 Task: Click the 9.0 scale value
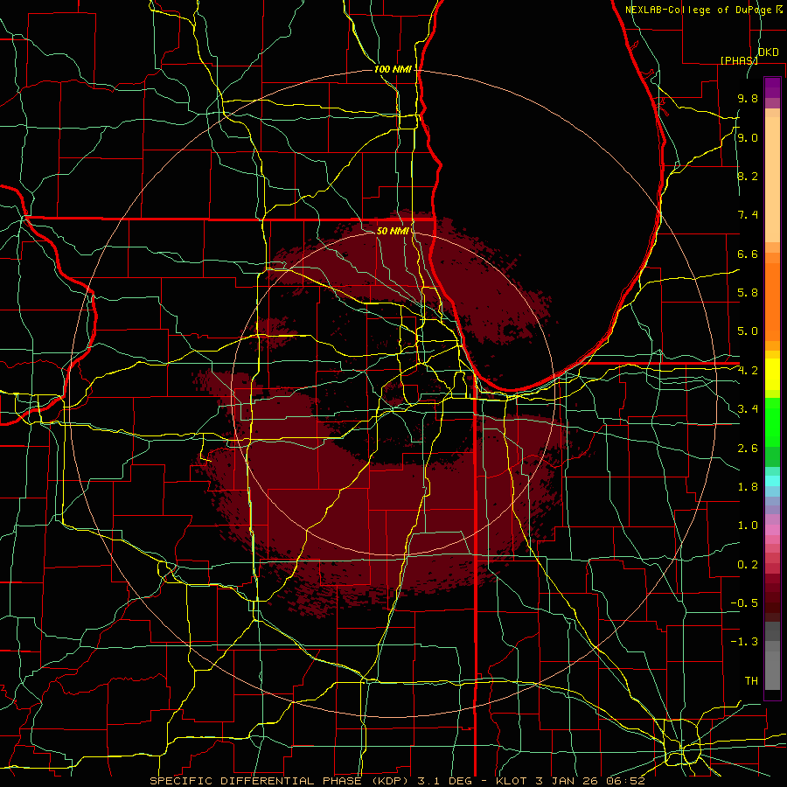[748, 138]
